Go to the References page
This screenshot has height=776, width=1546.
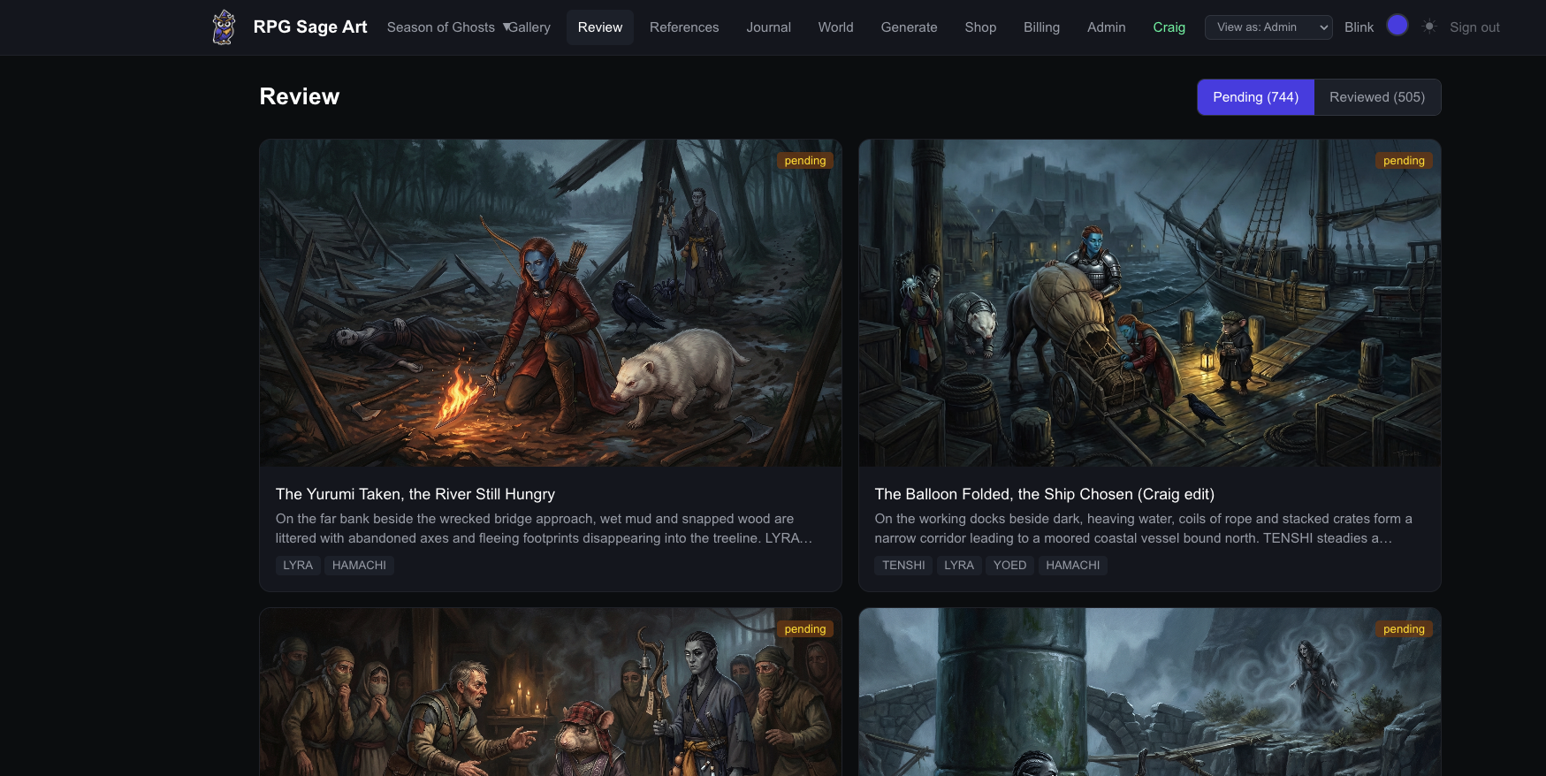coord(683,27)
